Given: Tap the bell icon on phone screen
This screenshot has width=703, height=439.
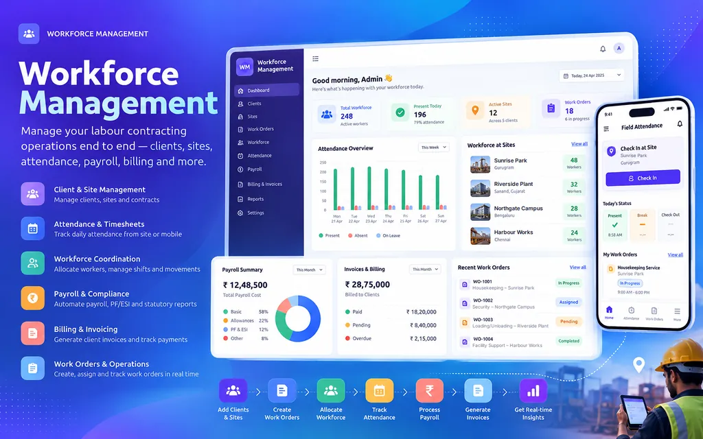Looking at the screenshot, I should (680, 124).
